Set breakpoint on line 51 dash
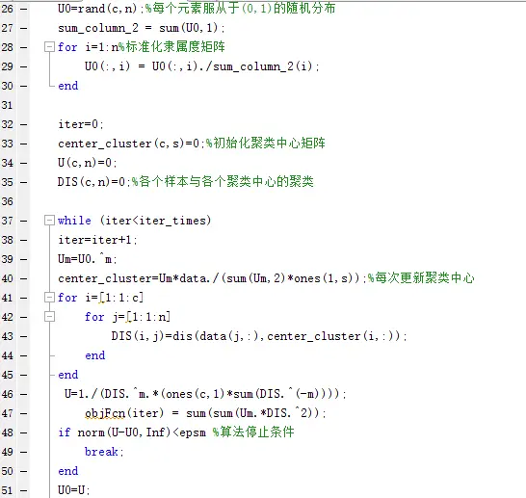This screenshot has height=498, width=526. (x=23, y=490)
